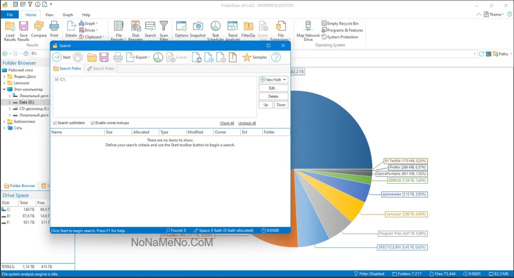Expand the Data (D:) tree node
This screenshot has height=278, width=514.
click(x=9, y=103)
